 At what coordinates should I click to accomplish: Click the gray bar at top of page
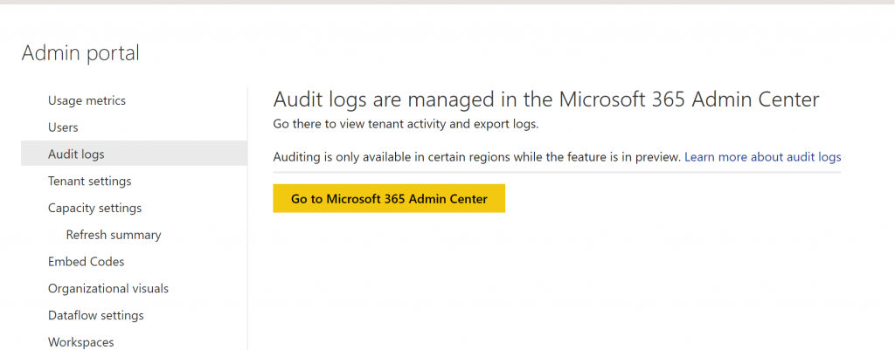pyautogui.click(x=447, y=3)
